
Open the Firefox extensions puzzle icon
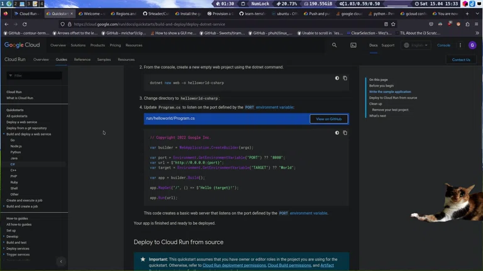467,24
